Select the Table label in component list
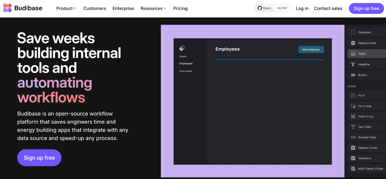This screenshot has width=386, height=179. pyautogui.click(x=361, y=54)
